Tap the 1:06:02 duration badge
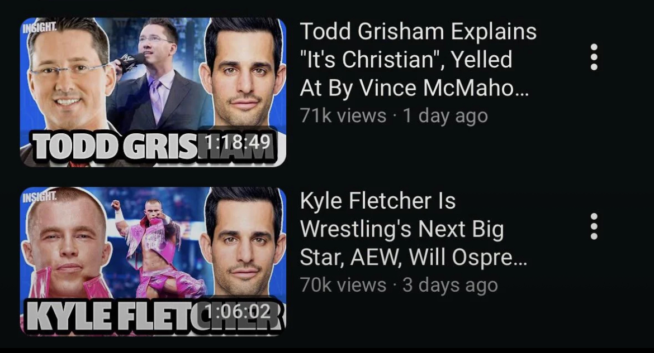 pos(238,311)
